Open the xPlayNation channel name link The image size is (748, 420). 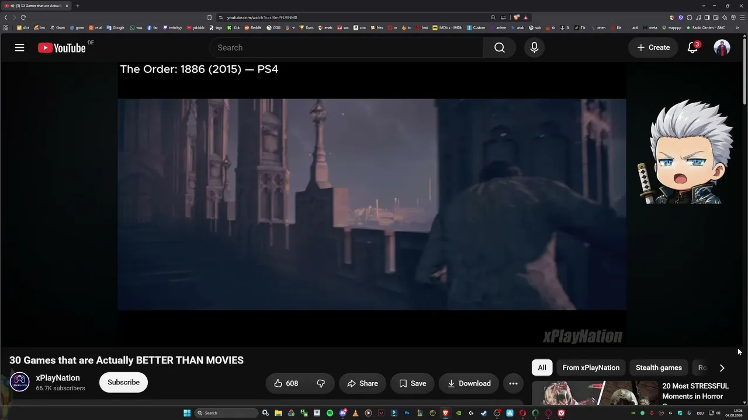(x=58, y=378)
